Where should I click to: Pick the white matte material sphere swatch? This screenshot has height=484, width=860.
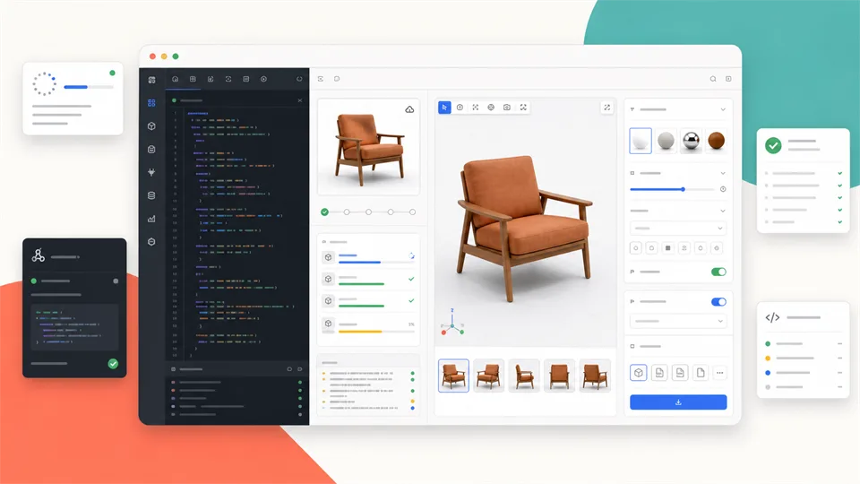click(640, 141)
